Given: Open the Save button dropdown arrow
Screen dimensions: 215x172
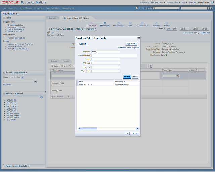Looking at the screenshot, I should pos(188,29).
